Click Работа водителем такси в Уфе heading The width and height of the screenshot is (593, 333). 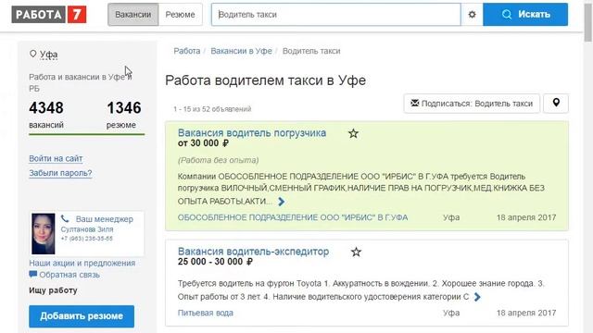pos(266,80)
